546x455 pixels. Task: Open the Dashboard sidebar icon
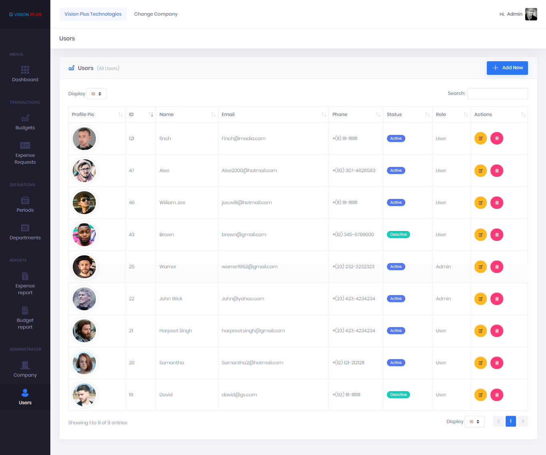point(25,70)
